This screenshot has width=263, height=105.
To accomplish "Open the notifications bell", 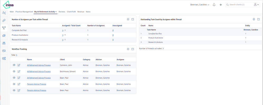I will [214, 5].
